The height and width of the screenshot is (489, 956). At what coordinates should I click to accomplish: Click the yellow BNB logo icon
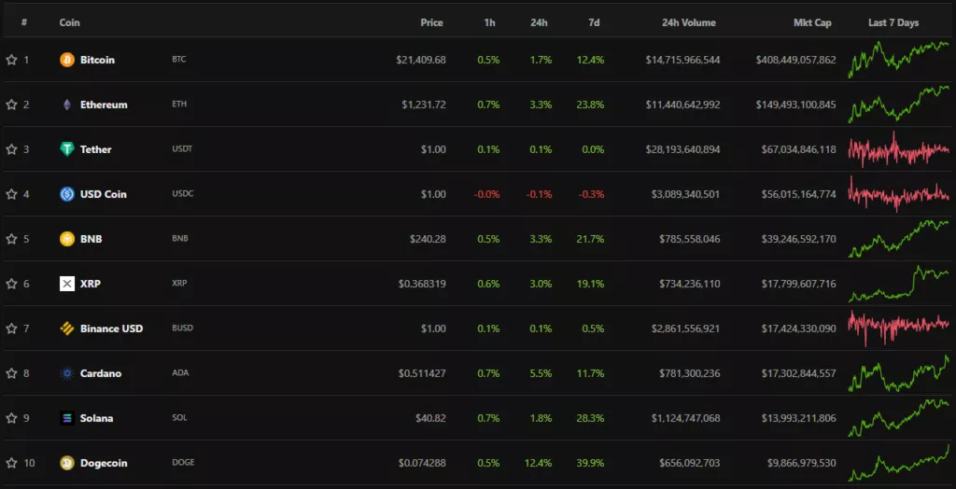67,239
